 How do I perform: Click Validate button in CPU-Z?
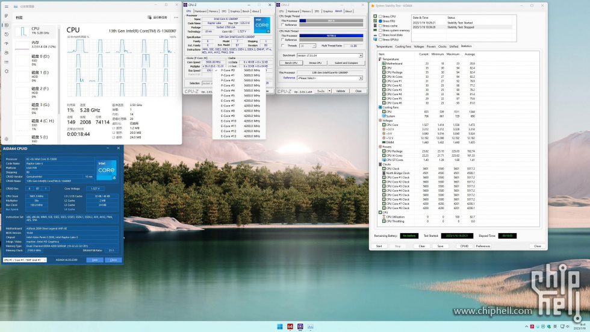tap(341, 91)
